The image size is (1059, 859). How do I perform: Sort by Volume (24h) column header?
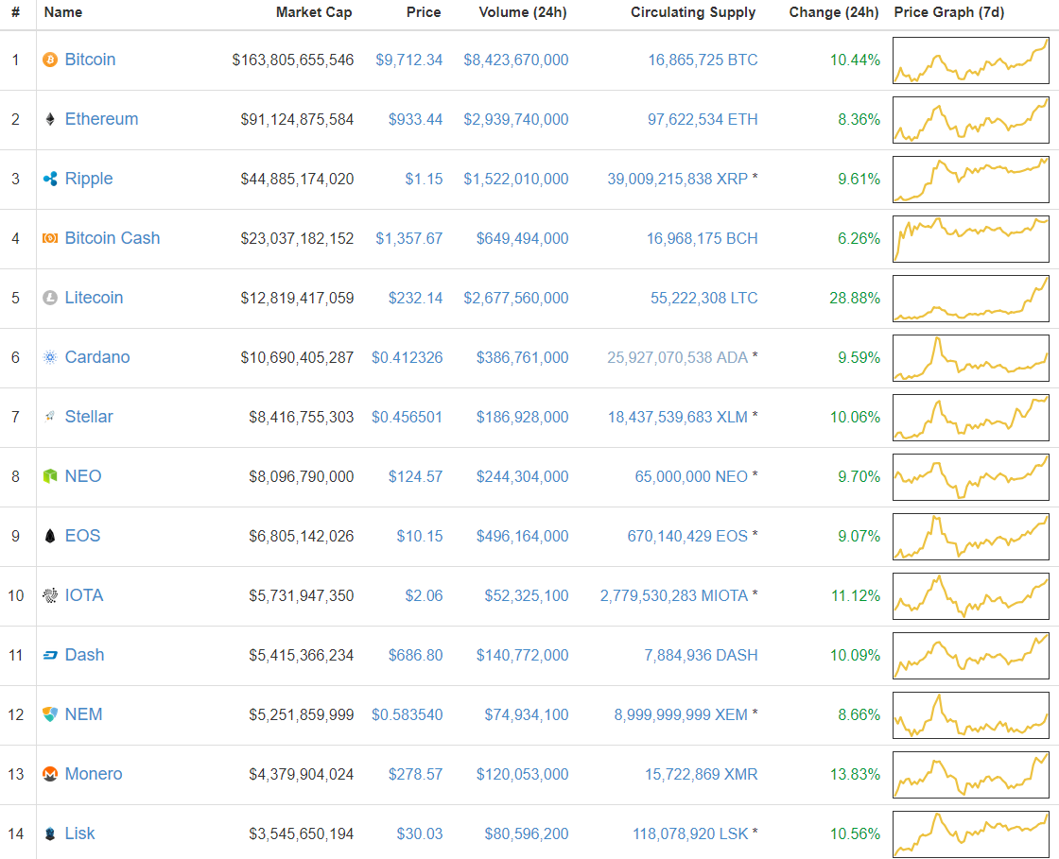[x=523, y=12]
